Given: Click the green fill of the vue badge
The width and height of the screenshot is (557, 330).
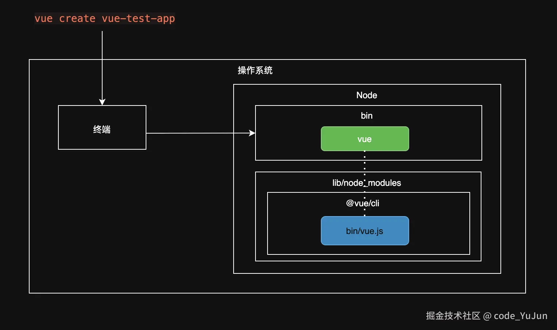Looking at the screenshot, I should (365, 139).
